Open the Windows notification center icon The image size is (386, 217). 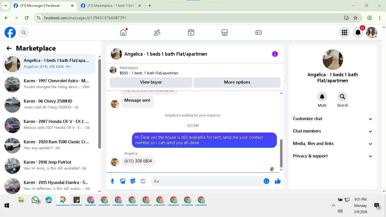click(x=377, y=206)
